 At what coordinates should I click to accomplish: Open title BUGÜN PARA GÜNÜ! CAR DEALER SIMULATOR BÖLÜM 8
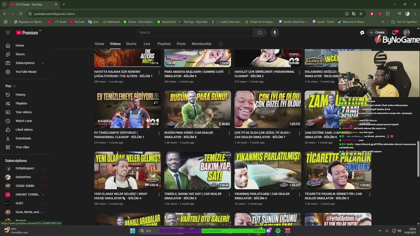189,135
